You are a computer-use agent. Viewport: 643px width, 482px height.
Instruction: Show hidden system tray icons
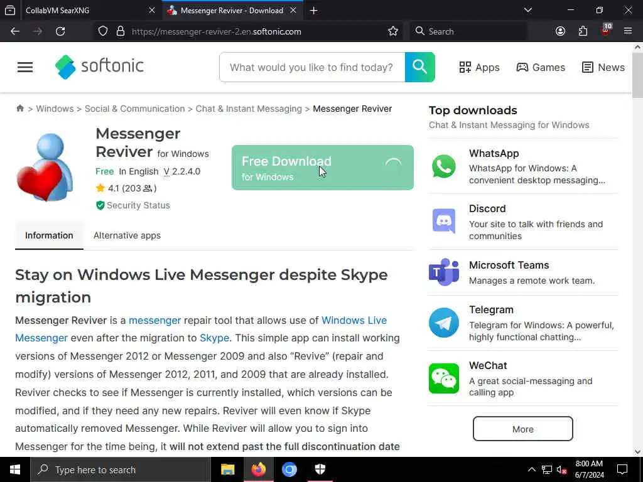click(x=531, y=469)
